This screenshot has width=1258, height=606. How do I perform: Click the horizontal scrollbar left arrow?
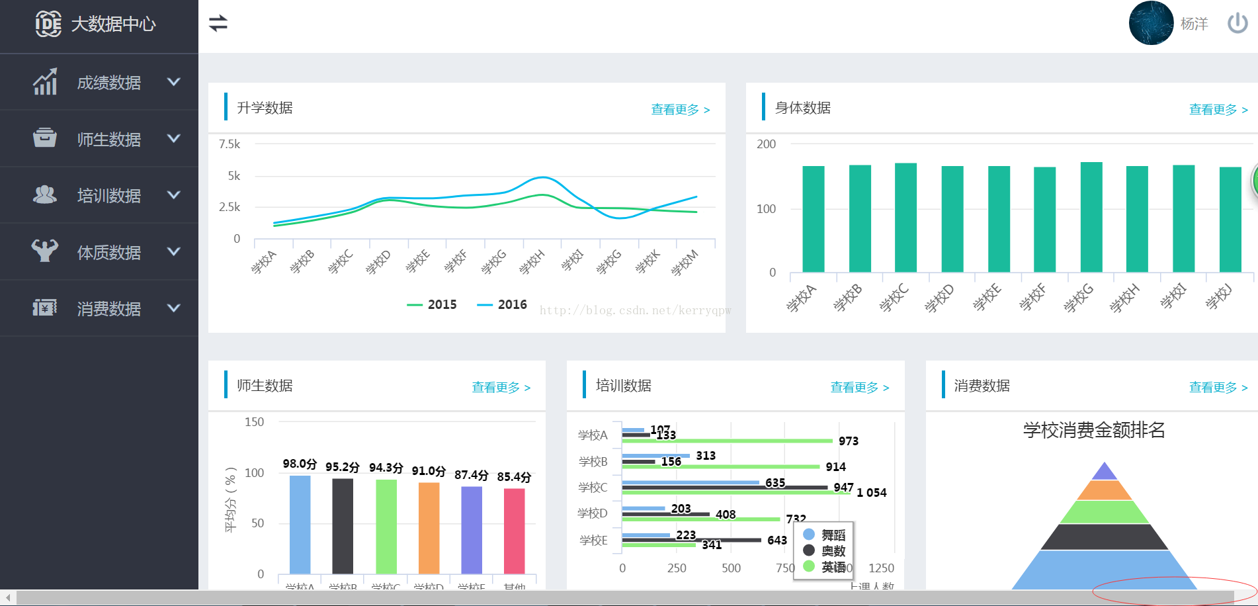pyautogui.click(x=7, y=597)
